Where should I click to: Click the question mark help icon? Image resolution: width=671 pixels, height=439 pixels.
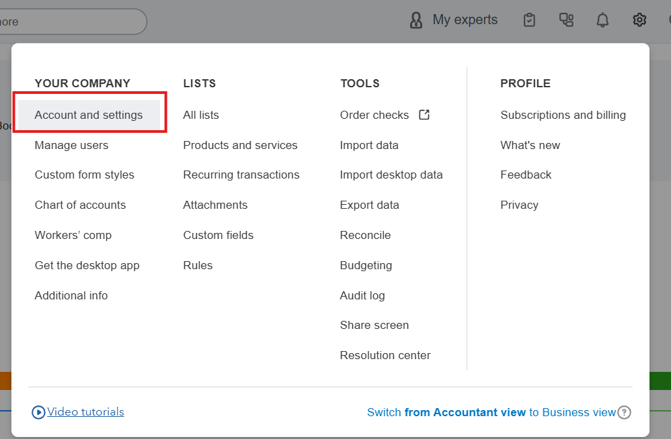[x=624, y=412]
